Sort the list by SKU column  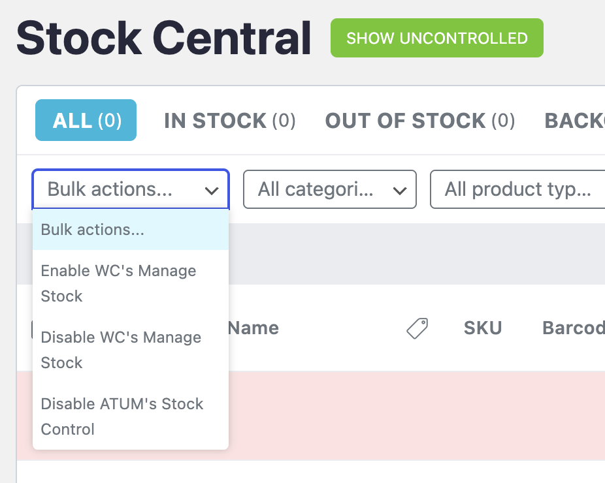tap(482, 328)
